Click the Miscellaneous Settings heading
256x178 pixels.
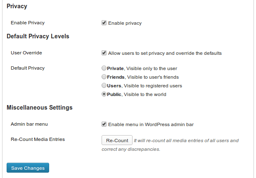(40, 108)
